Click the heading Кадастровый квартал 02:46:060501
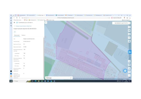Viewport: 141px width, 99px height. 25,29
